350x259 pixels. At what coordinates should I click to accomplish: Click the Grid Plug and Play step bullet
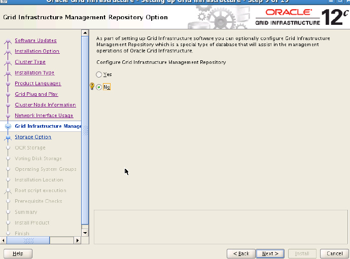[8, 94]
